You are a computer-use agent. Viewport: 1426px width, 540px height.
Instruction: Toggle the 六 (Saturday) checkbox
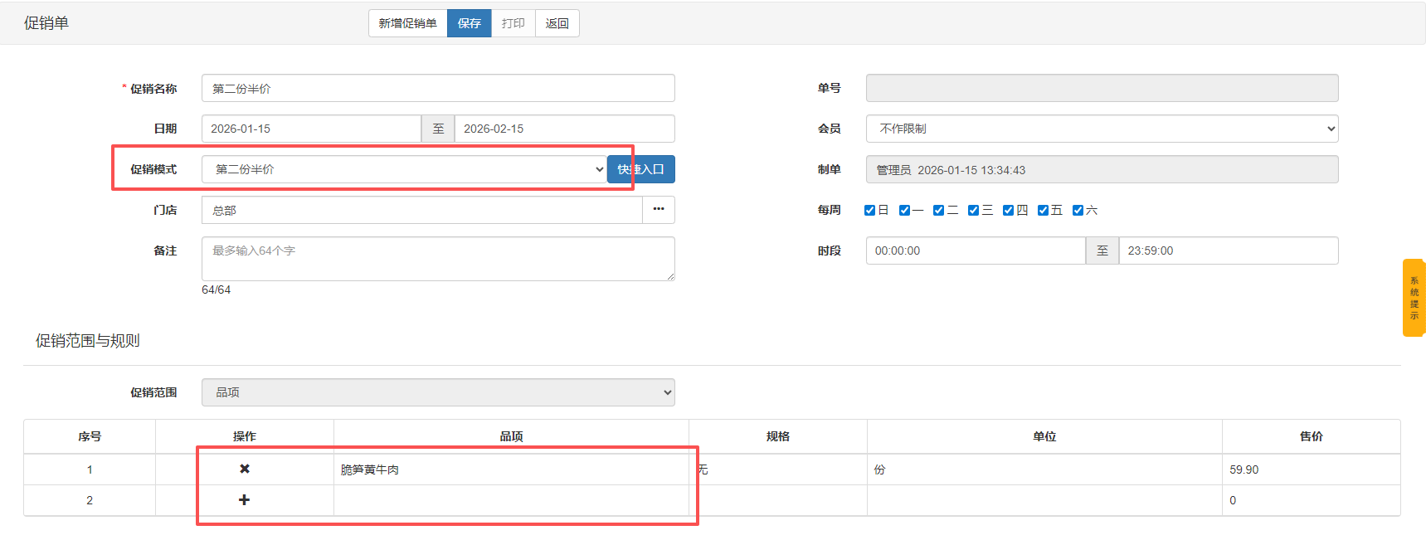1078,211
